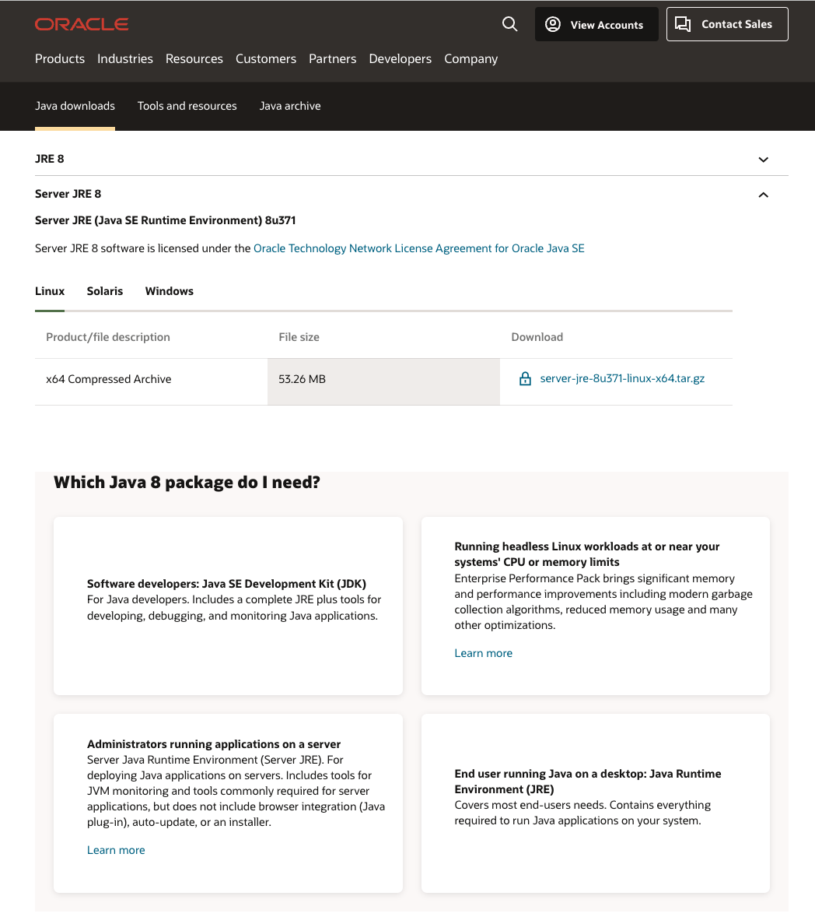The image size is (815, 924).
Task: Click the 53.26 MB file size cell
Action: [x=383, y=381]
